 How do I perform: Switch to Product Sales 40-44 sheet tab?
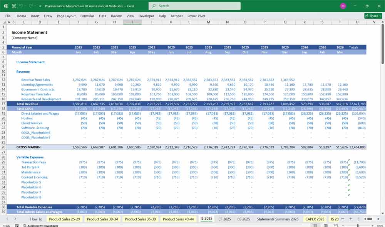[x=178, y=219]
